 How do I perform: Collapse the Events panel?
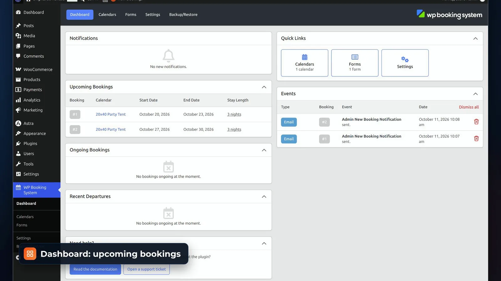[x=475, y=94]
